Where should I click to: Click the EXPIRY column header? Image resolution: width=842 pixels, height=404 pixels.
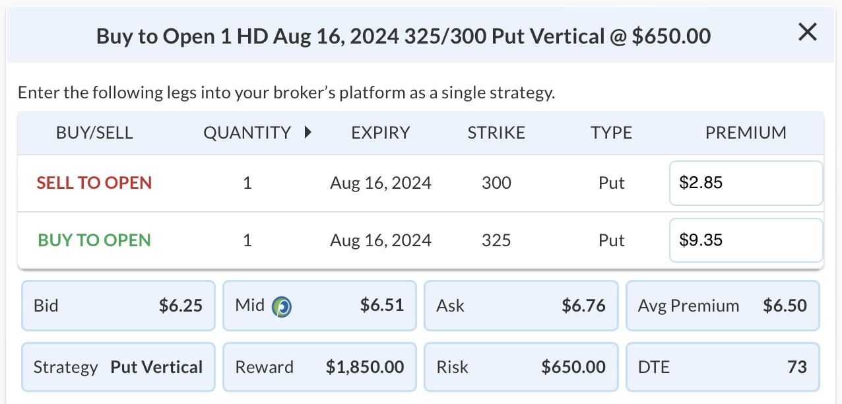pos(381,133)
